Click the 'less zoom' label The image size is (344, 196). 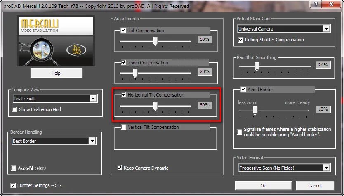tap(247, 102)
